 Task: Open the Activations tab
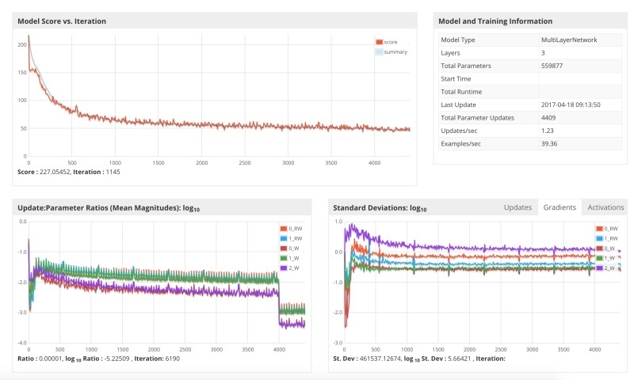tap(605, 207)
